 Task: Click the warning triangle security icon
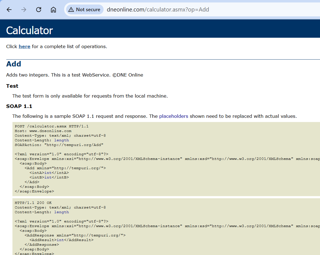tap(71, 10)
